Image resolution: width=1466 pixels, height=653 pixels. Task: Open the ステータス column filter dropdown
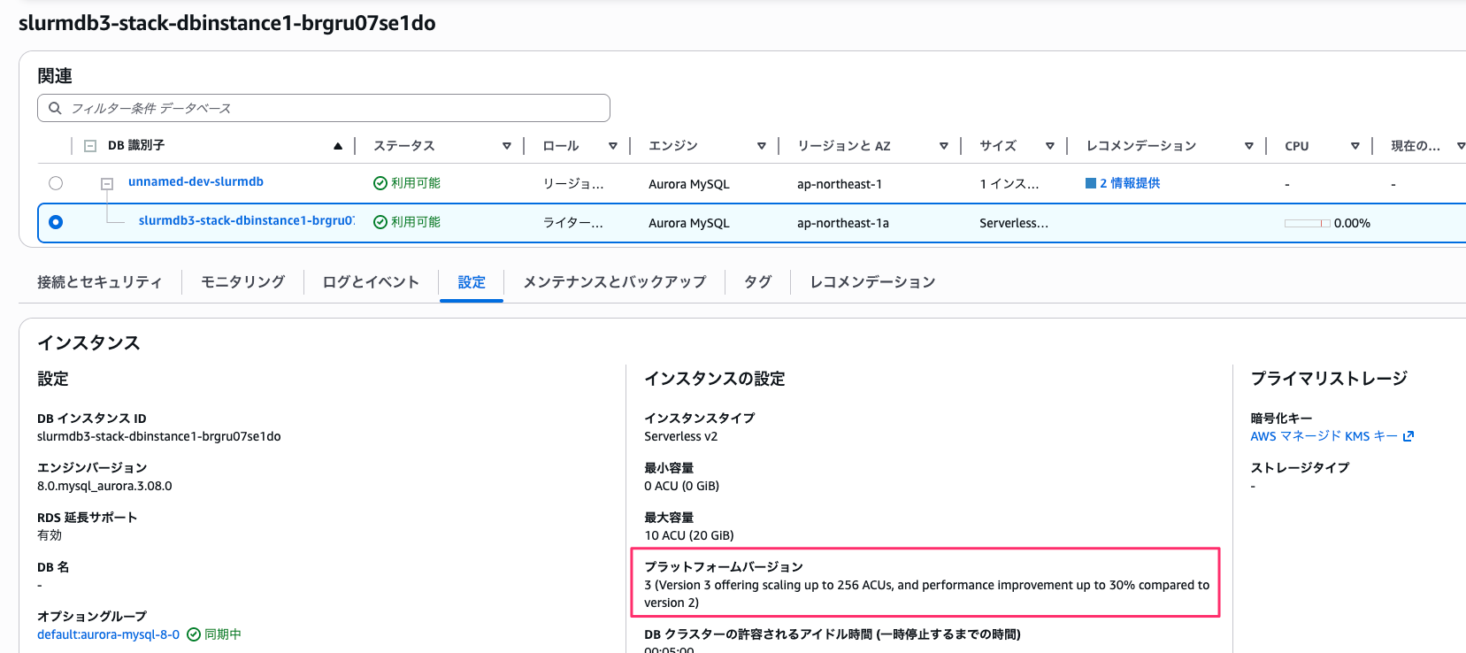tap(507, 146)
